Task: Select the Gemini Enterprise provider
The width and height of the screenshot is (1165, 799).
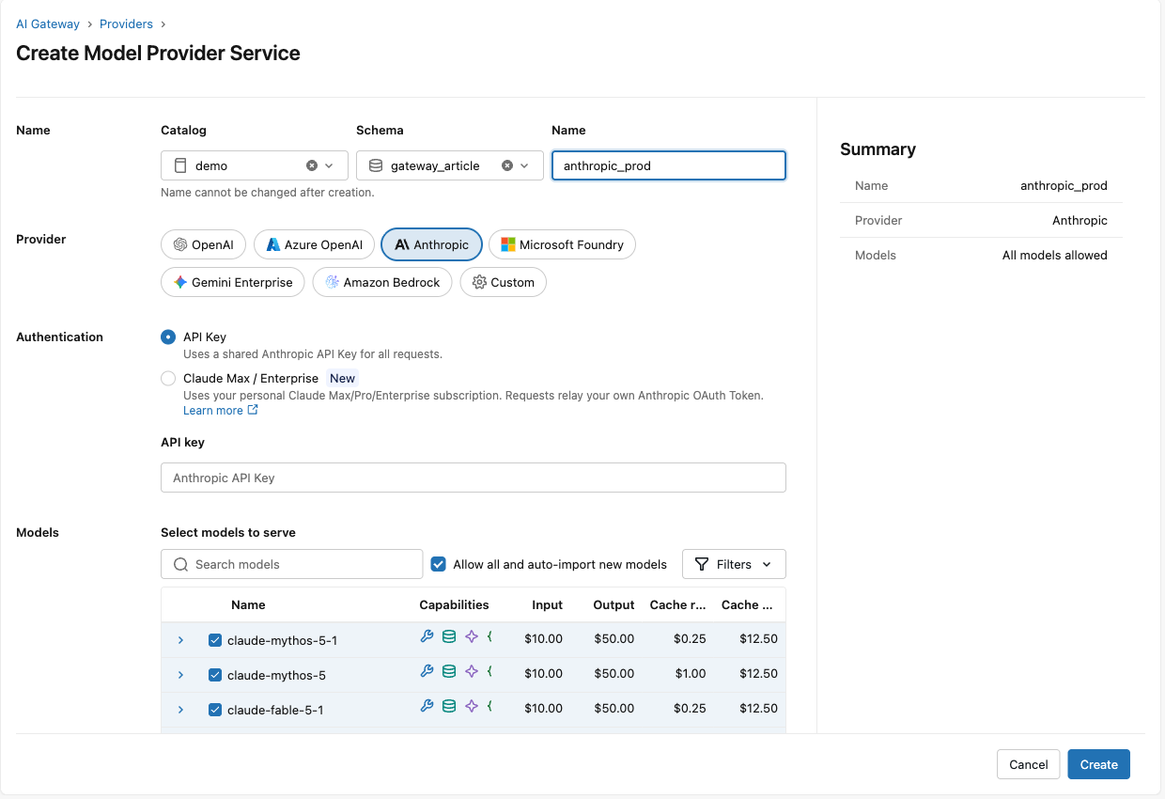Action: (x=233, y=282)
